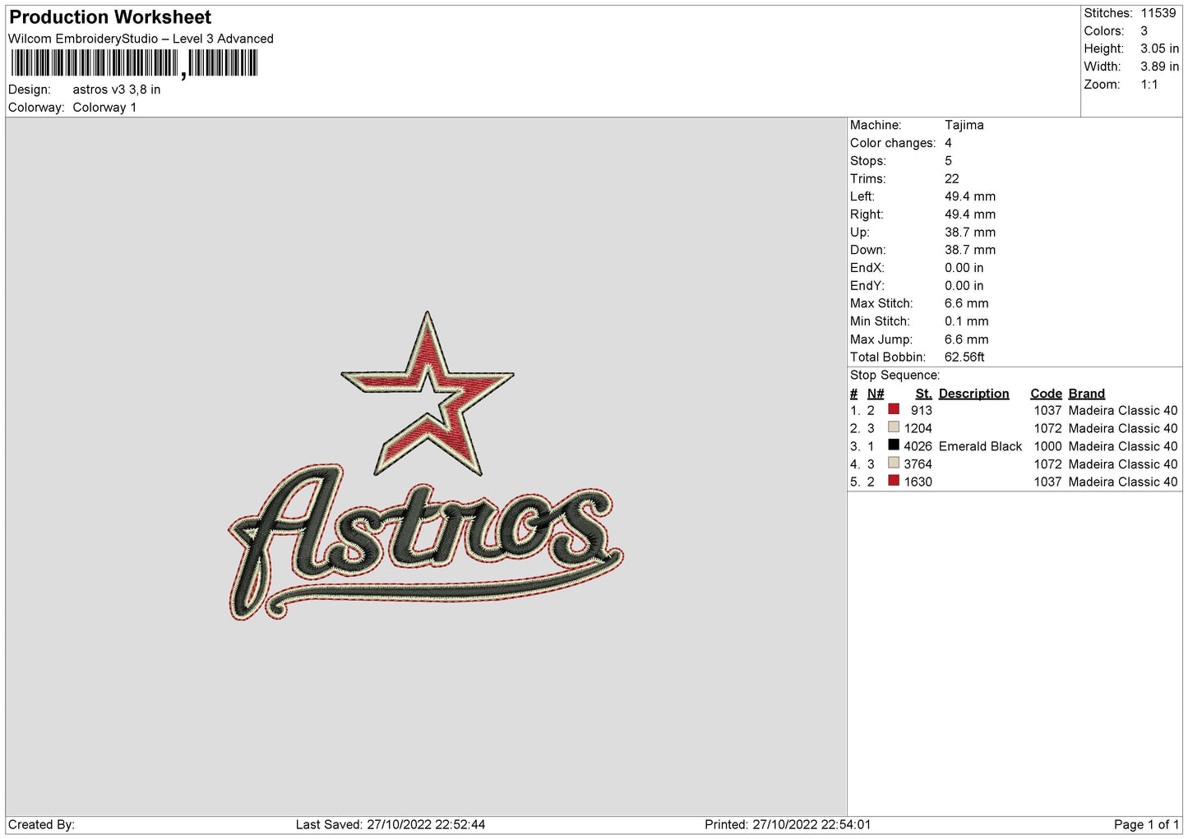Click stitch count '3764' in stop row 4

[x=918, y=464]
